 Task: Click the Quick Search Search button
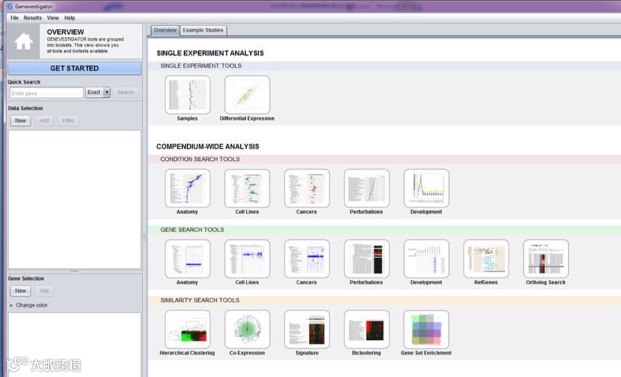(126, 93)
